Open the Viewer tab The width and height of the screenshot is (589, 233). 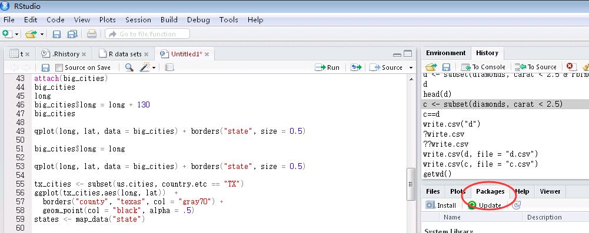click(550, 191)
